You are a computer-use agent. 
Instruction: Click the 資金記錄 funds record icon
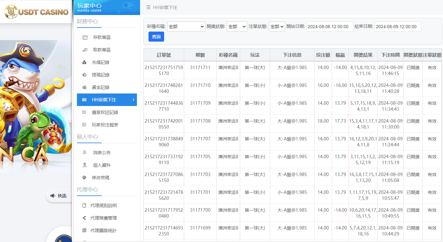[85, 87]
